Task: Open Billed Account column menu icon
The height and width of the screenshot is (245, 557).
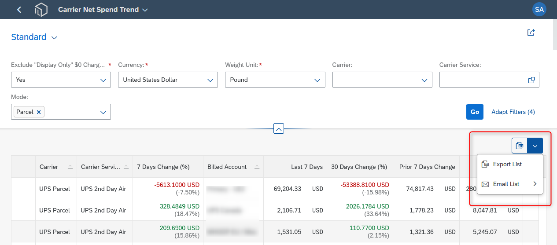Action: click(x=257, y=167)
